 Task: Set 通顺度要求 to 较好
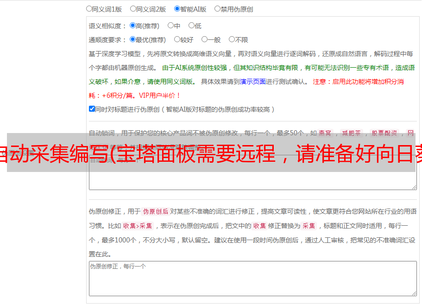click(177, 39)
